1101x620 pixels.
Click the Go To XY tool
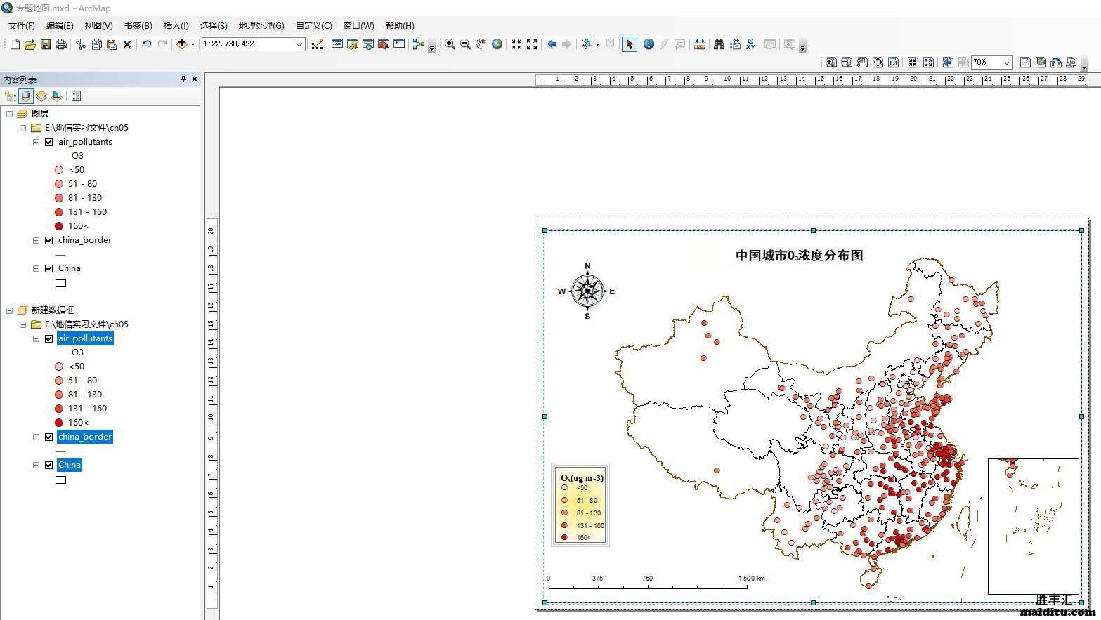(750, 44)
